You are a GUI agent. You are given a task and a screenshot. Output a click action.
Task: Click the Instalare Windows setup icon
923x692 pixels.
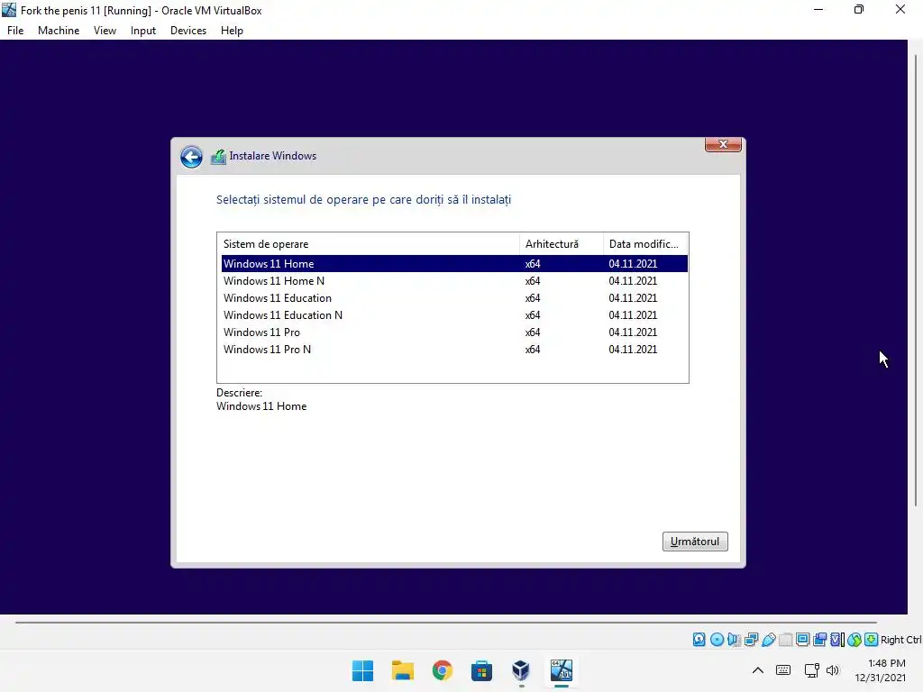[x=218, y=157]
